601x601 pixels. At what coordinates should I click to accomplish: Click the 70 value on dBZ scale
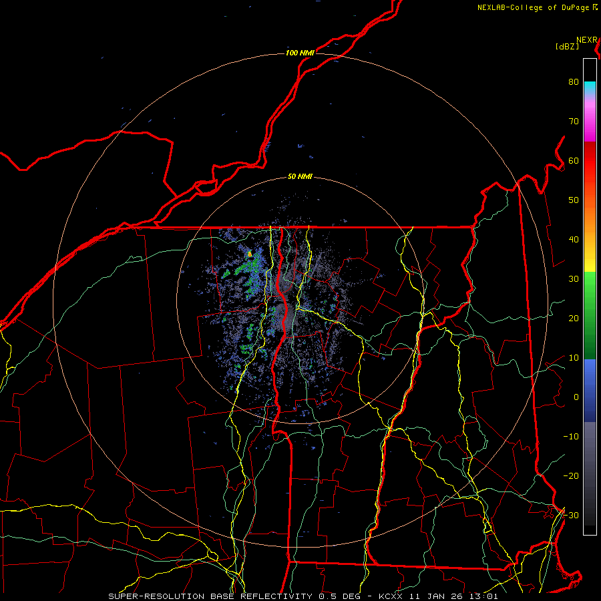574,122
